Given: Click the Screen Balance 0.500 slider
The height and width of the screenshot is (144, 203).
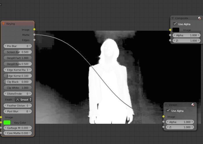Looking at the screenshot, I should 18,52.
